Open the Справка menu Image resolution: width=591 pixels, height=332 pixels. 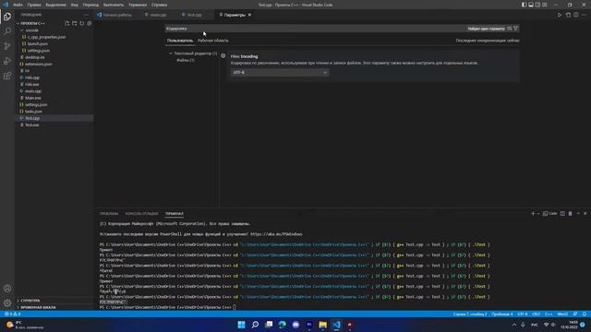tap(160, 5)
